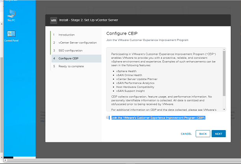The image size is (241, 164).
Task: Click the Configure CEIP heading
Action: pos(121,33)
